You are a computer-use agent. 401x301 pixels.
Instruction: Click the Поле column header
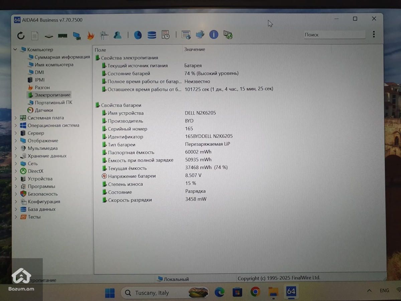(100, 50)
